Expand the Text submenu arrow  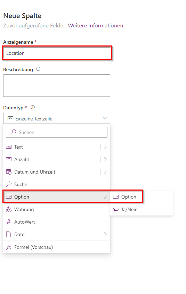105,147
